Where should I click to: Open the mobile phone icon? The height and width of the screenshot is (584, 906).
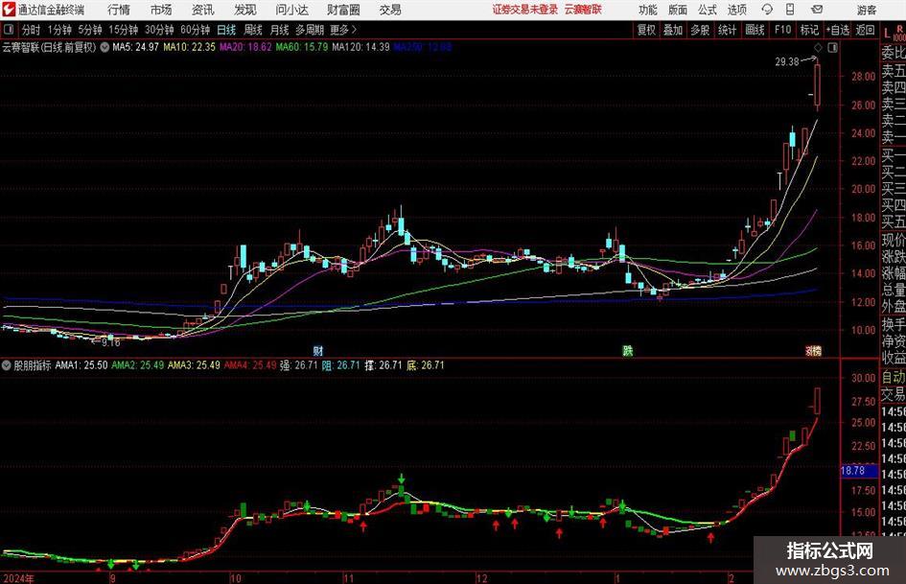tap(790, 10)
